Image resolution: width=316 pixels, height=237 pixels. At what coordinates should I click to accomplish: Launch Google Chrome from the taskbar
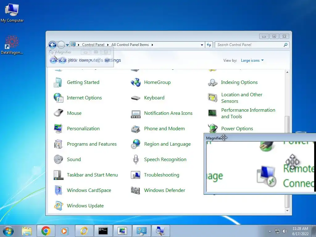click(46, 231)
